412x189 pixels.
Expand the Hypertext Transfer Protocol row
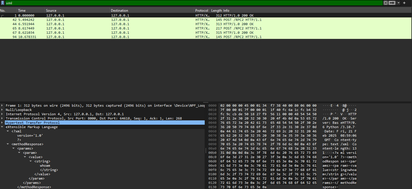click(3, 123)
